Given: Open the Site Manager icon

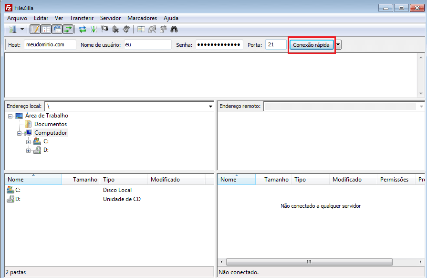Looking at the screenshot, I should (x=12, y=29).
